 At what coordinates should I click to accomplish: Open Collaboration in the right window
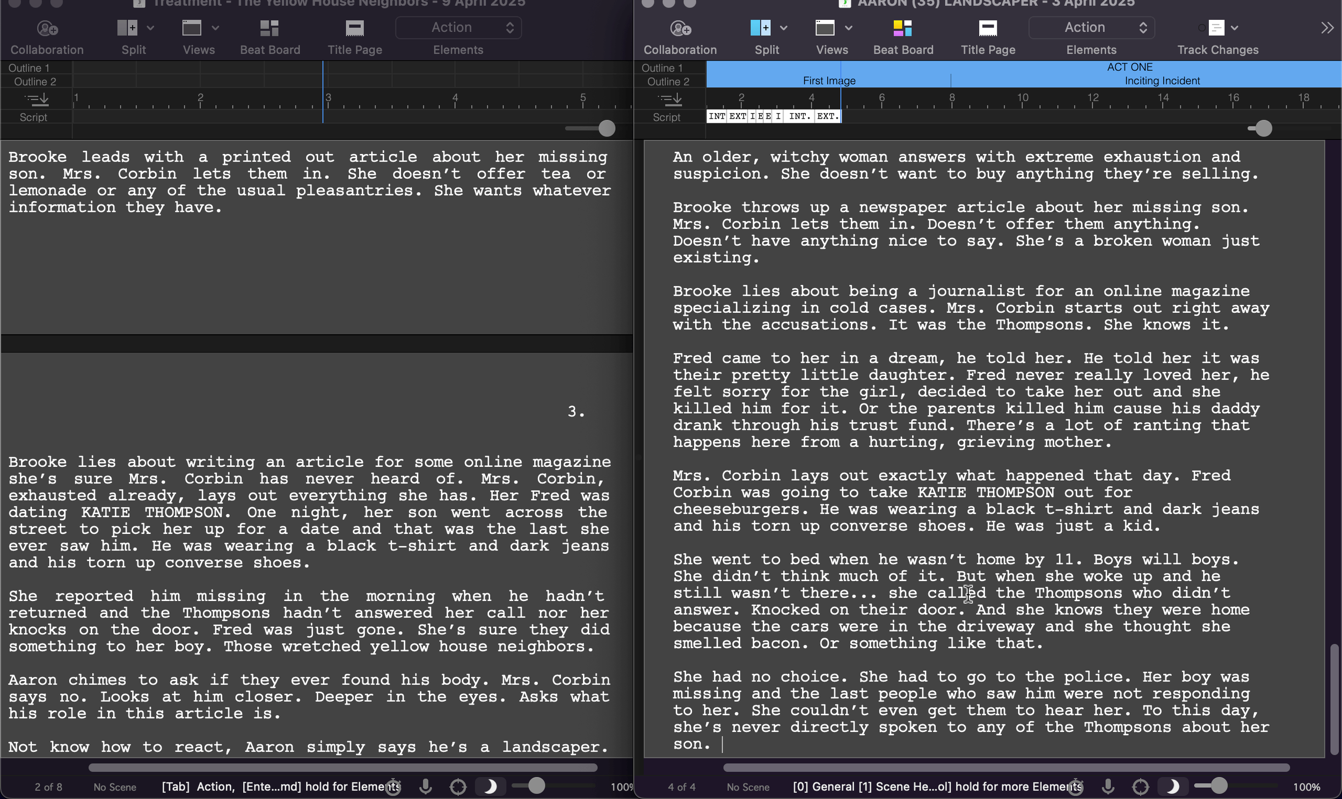680,28
